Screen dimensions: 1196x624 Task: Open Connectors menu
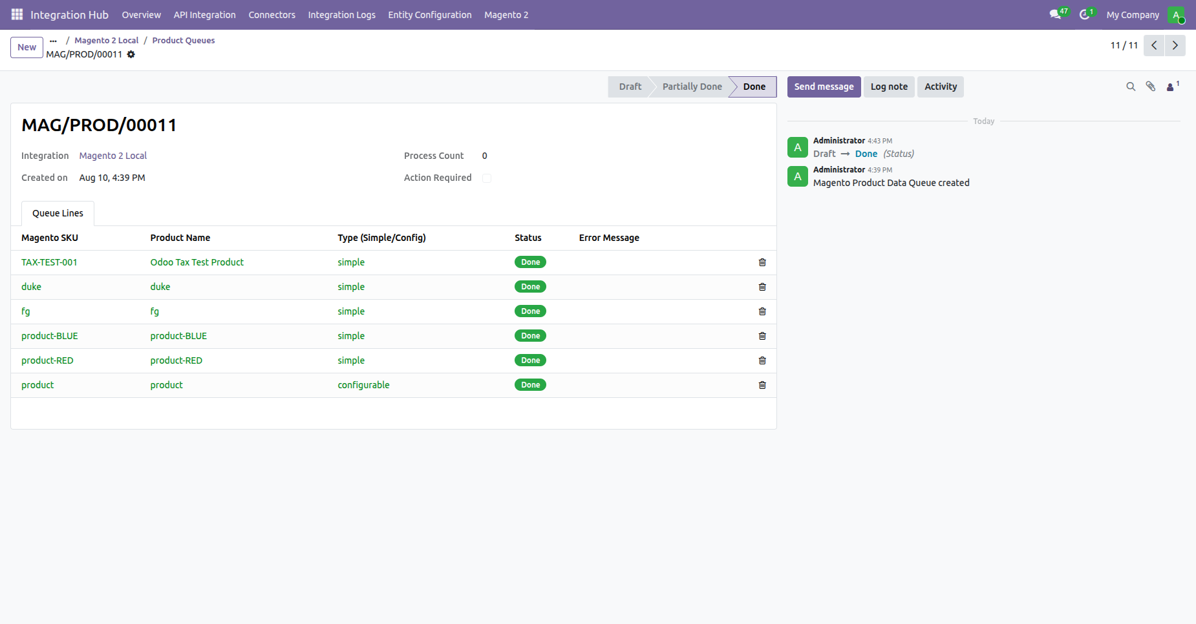272,15
